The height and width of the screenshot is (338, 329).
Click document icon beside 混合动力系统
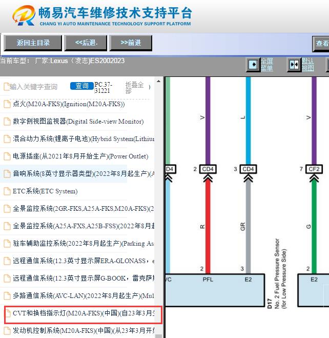coord(7,139)
